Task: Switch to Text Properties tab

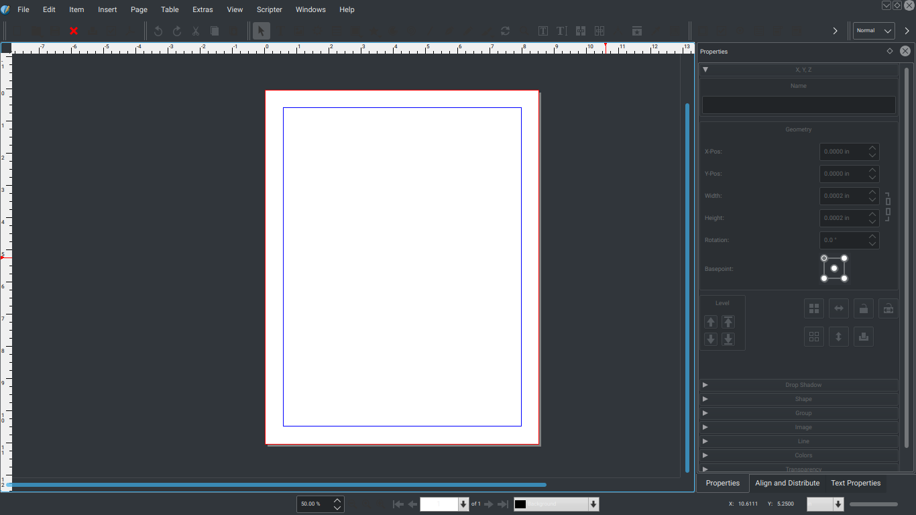Action: pyautogui.click(x=855, y=483)
